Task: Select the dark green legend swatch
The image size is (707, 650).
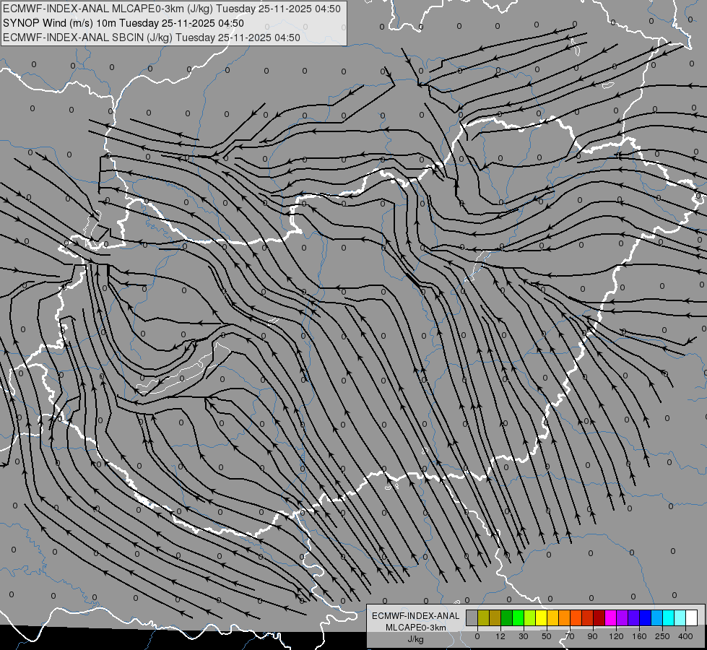Action: click(x=507, y=617)
